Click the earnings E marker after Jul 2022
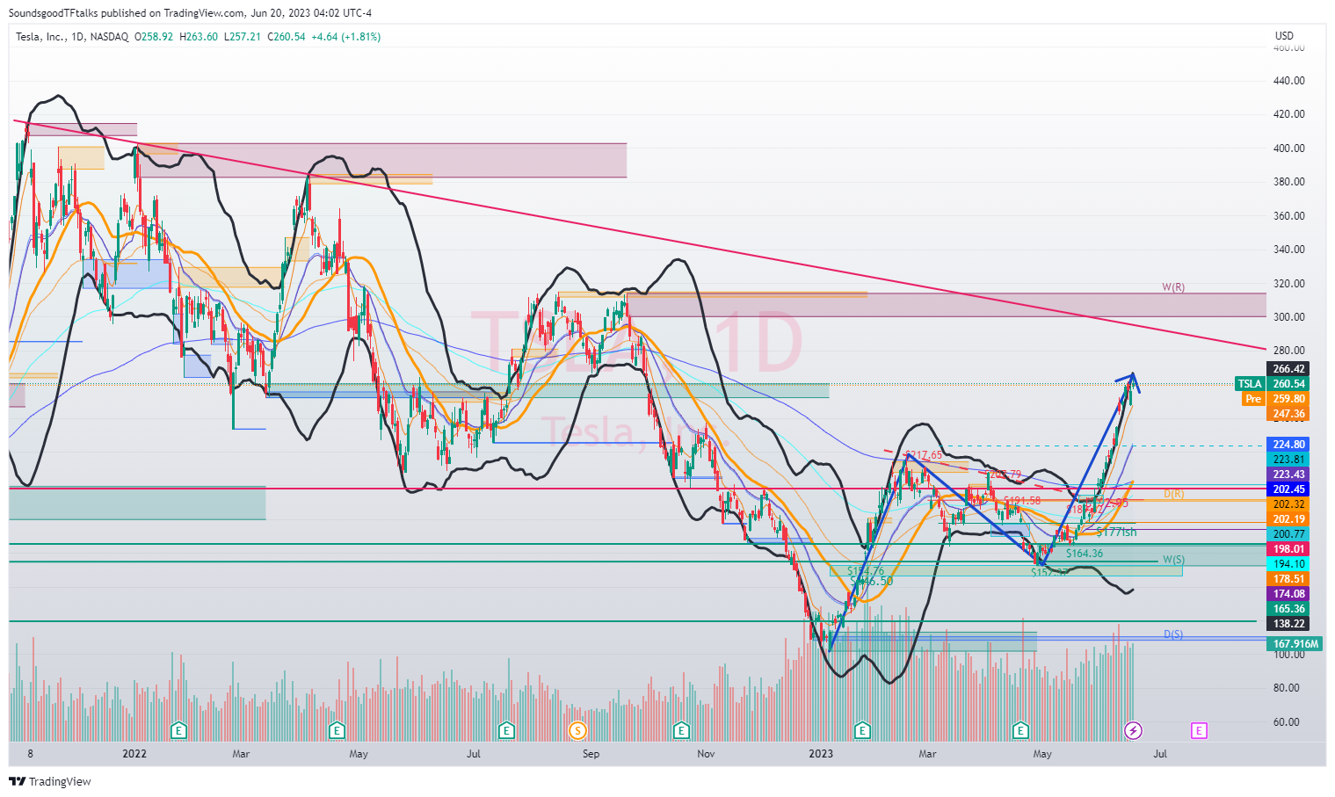 505,730
